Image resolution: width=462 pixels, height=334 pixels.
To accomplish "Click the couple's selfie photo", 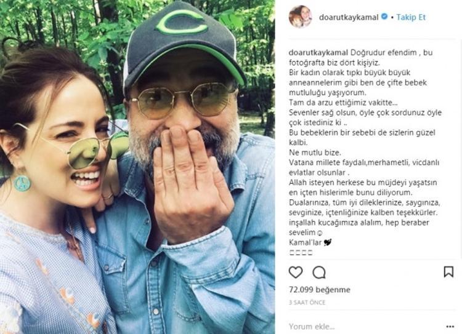I will click(x=137, y=185).
